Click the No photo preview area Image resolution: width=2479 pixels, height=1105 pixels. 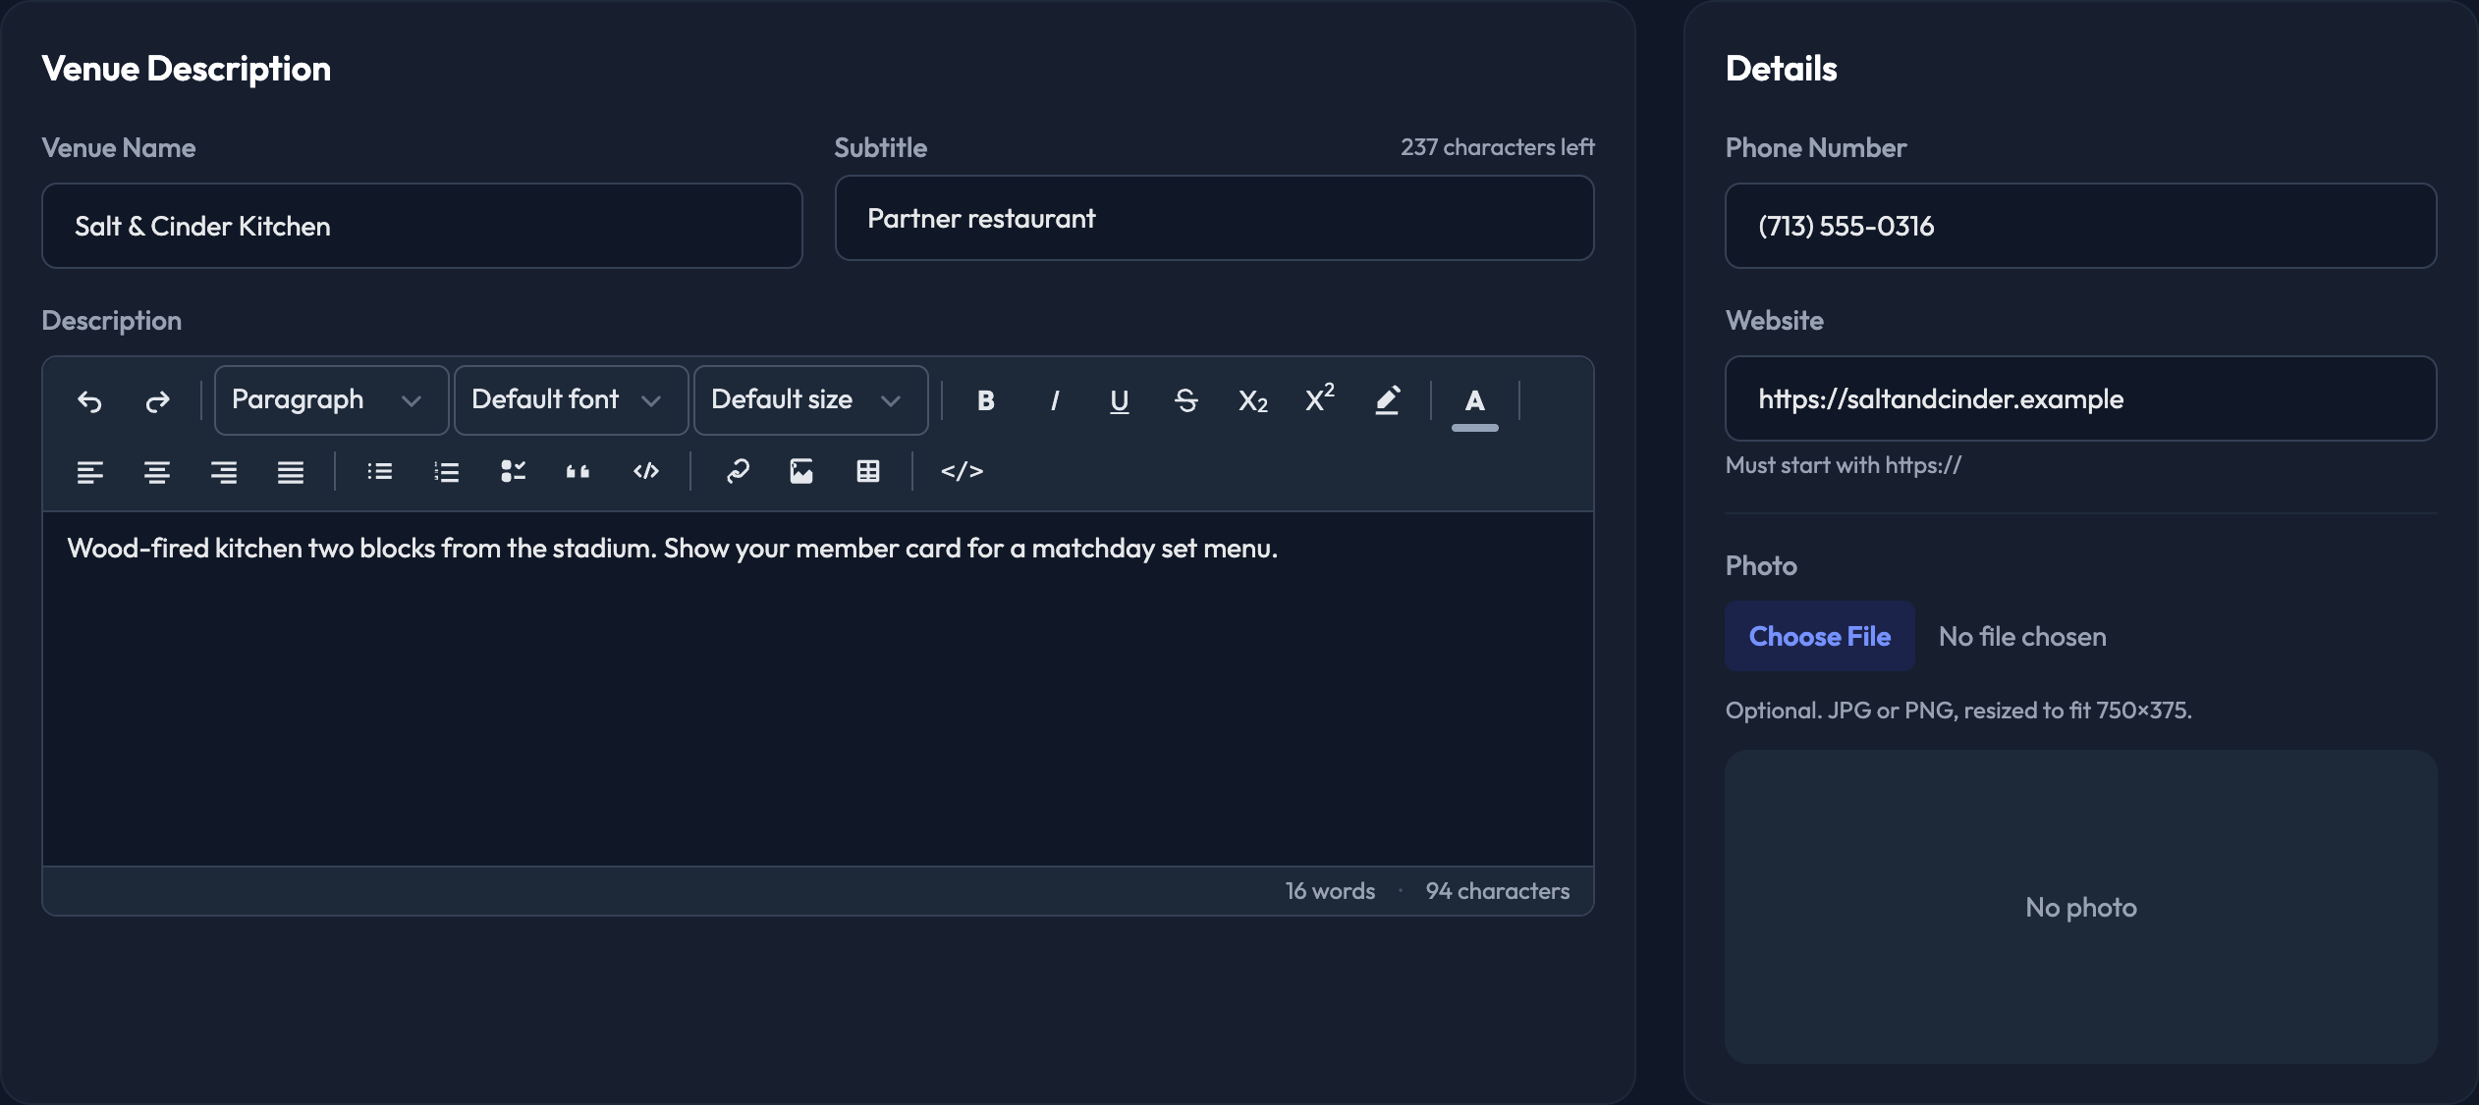tap(2080, 907)
